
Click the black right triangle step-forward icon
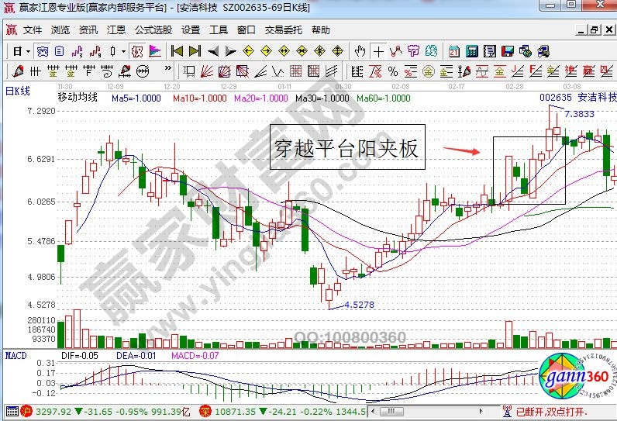tap(229, 51)
